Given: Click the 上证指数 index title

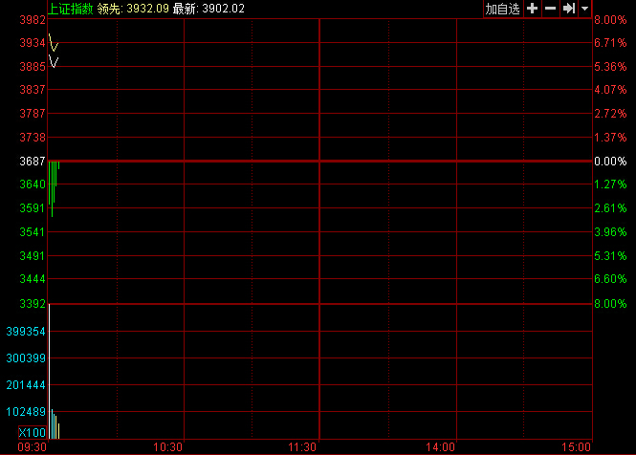Looking at the screenshot, I should [x=71, y=9].
